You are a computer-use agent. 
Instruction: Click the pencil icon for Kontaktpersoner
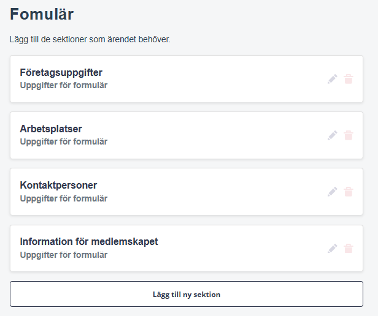point(332,192)
